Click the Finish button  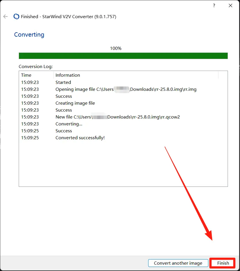223,263
